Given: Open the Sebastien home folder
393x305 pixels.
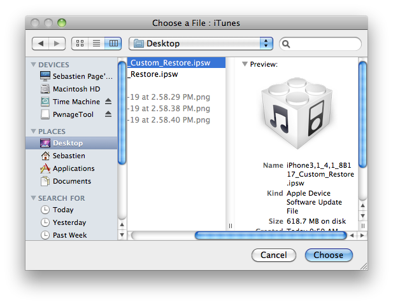Looking at the screenshot, I should pos(71,156).
